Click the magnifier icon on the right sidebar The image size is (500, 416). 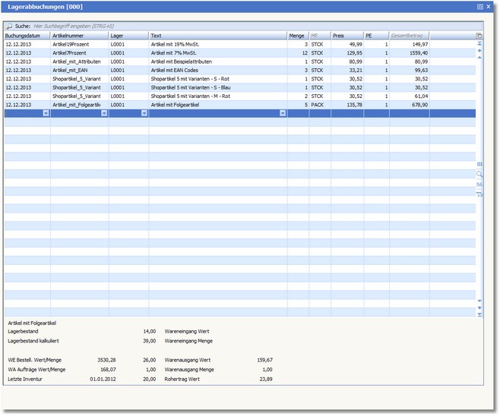pos(479,174)
